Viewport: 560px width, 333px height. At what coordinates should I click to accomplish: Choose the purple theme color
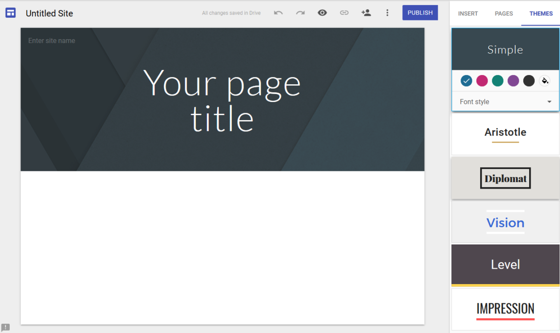point(513,81)
